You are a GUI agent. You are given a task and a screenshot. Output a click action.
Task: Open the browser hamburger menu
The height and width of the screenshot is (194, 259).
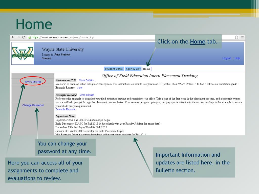(243, 37)
